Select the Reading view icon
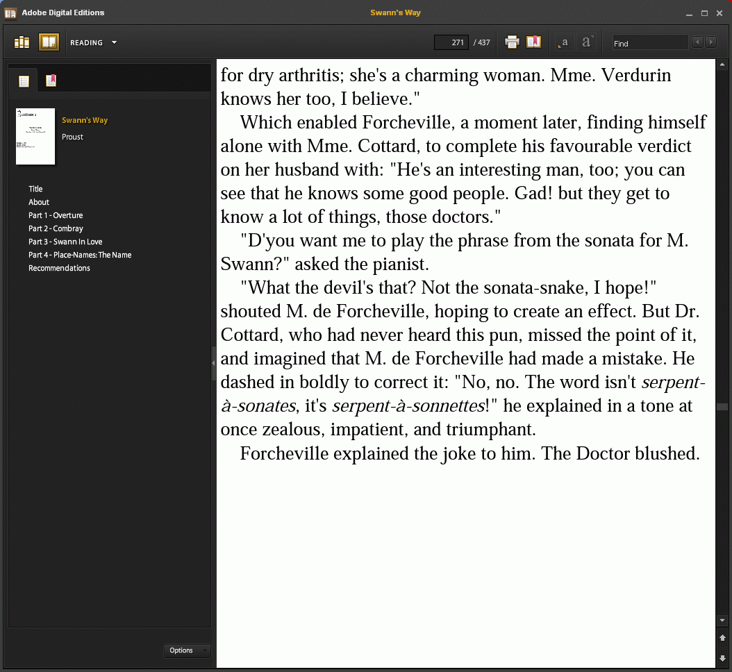Viewport: 732px width, 672px height. point(49,42)
